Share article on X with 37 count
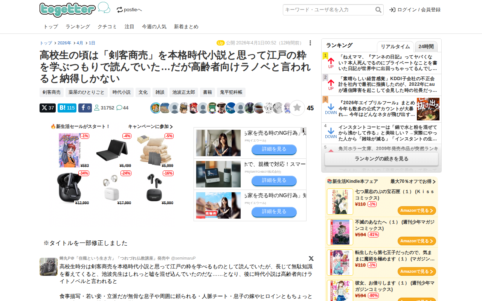This screenshot has height=301, width=482. point(47,108)
